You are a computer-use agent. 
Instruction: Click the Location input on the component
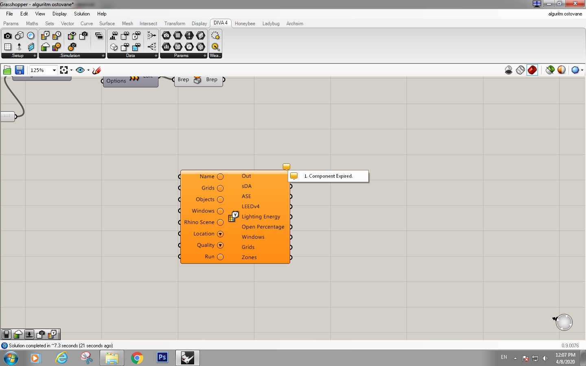coord(204,234)
